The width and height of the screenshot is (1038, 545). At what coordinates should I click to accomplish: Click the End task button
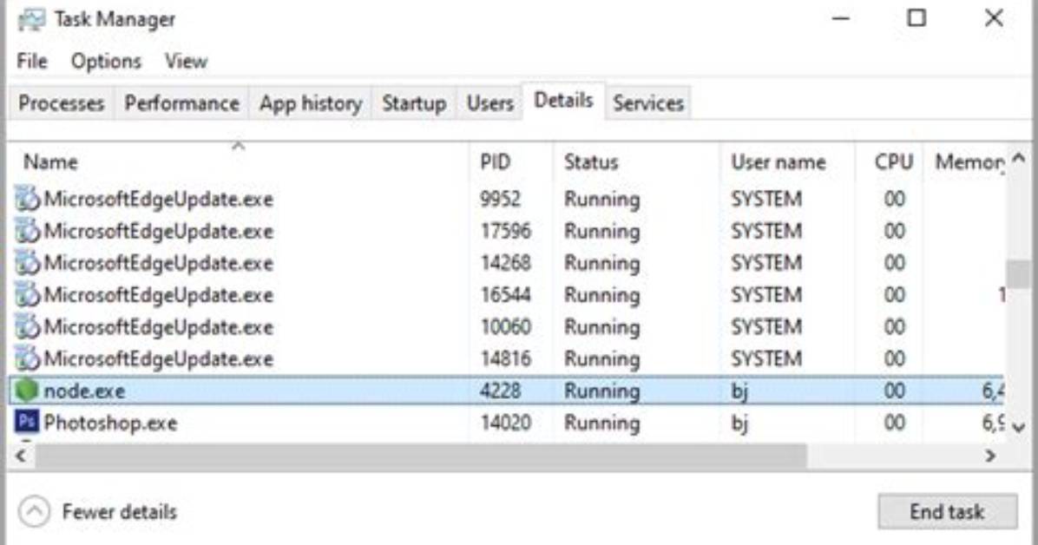tap(948, 511)
